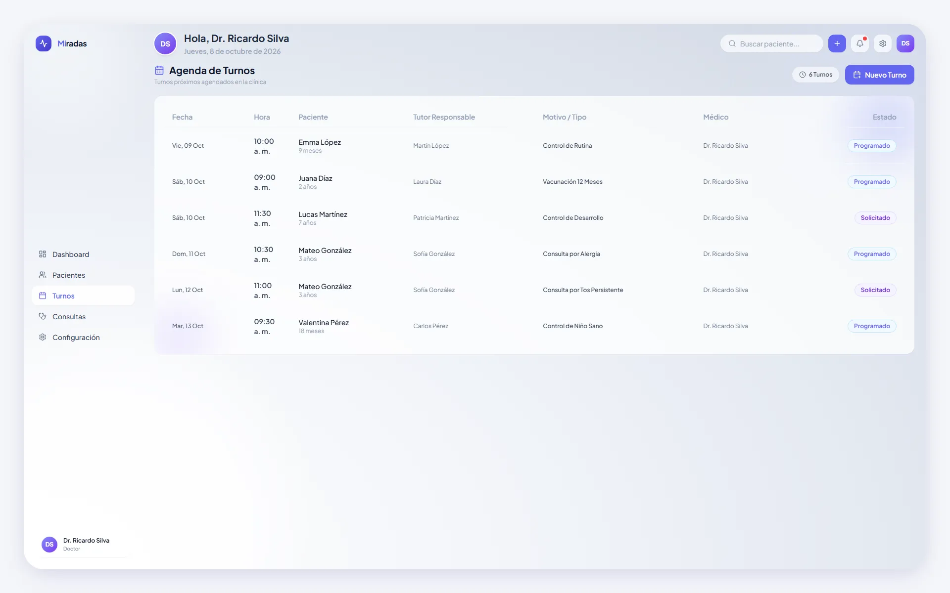
Task: Click the Vie, 09 Oct date cell
Action: (x=188, y=146)
